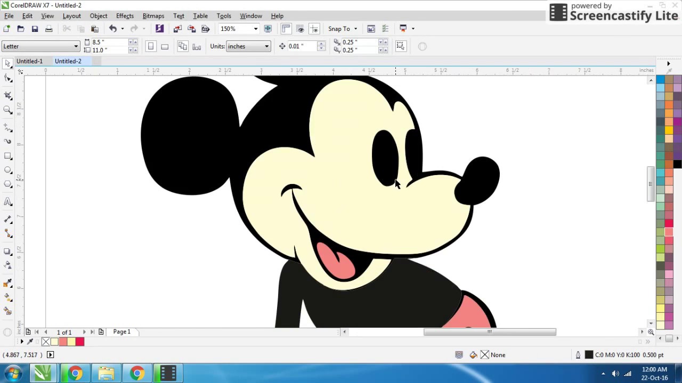Save the document with the disk icon
The width and height of the screenshot is (682, 383).
35,29
